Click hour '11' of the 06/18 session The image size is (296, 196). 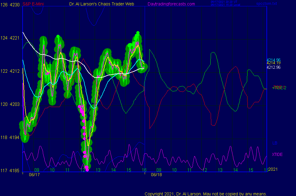(x=190, y=170)
